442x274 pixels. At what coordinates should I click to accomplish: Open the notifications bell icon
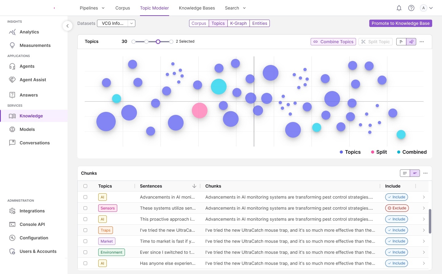tap(399, 8)
